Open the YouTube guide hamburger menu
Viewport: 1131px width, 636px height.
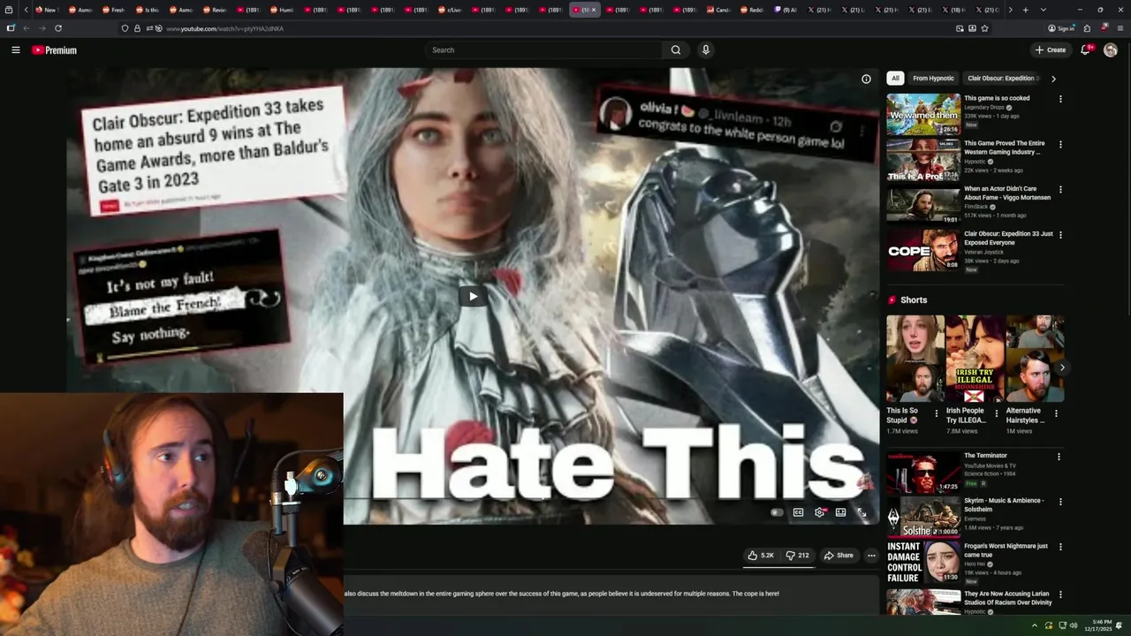[15, 50]
